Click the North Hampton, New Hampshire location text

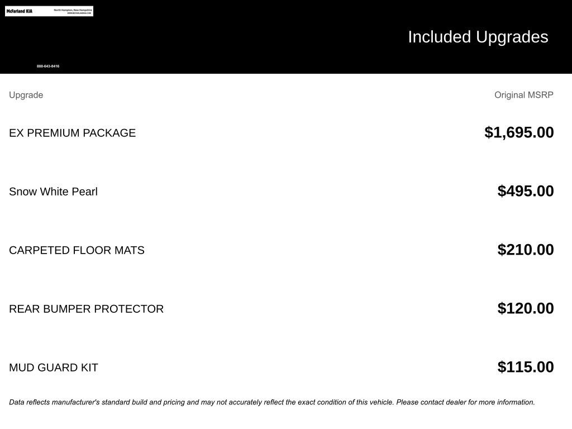click(73, 9)
